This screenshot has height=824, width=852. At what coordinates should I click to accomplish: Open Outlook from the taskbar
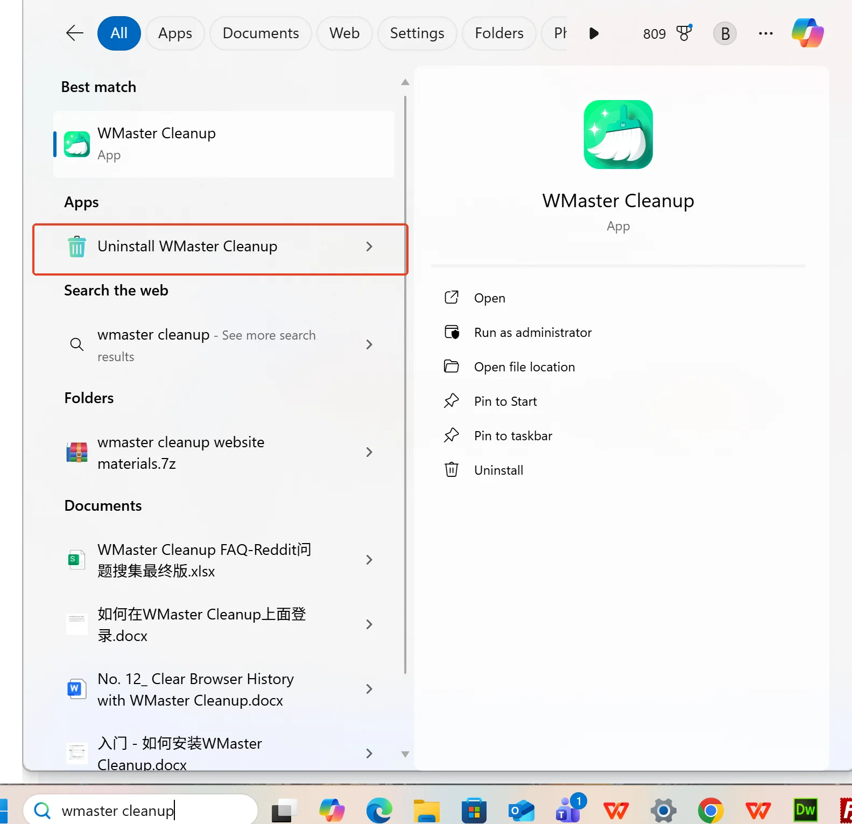tap(521, 811)
